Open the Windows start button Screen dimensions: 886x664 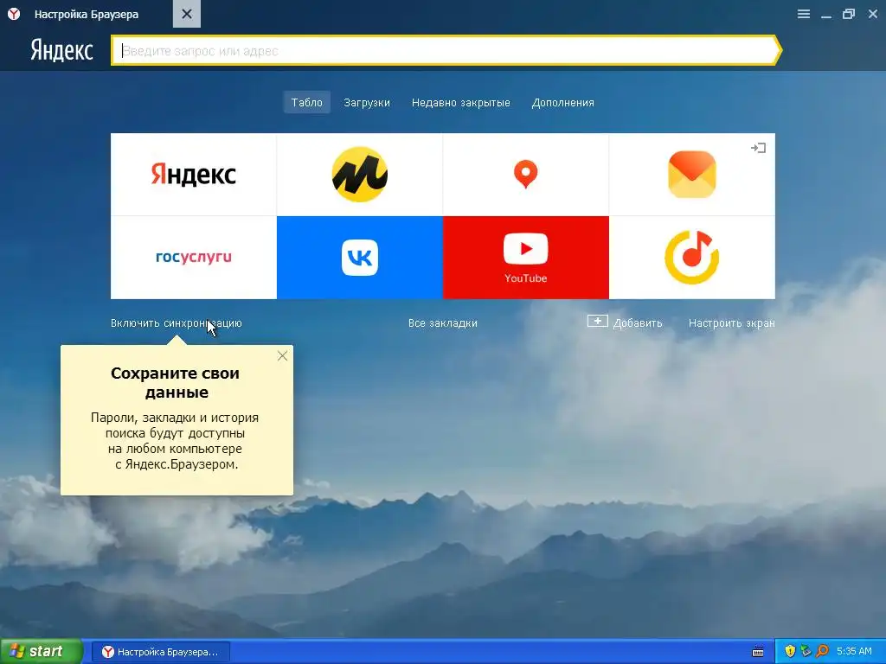(42, 651)
